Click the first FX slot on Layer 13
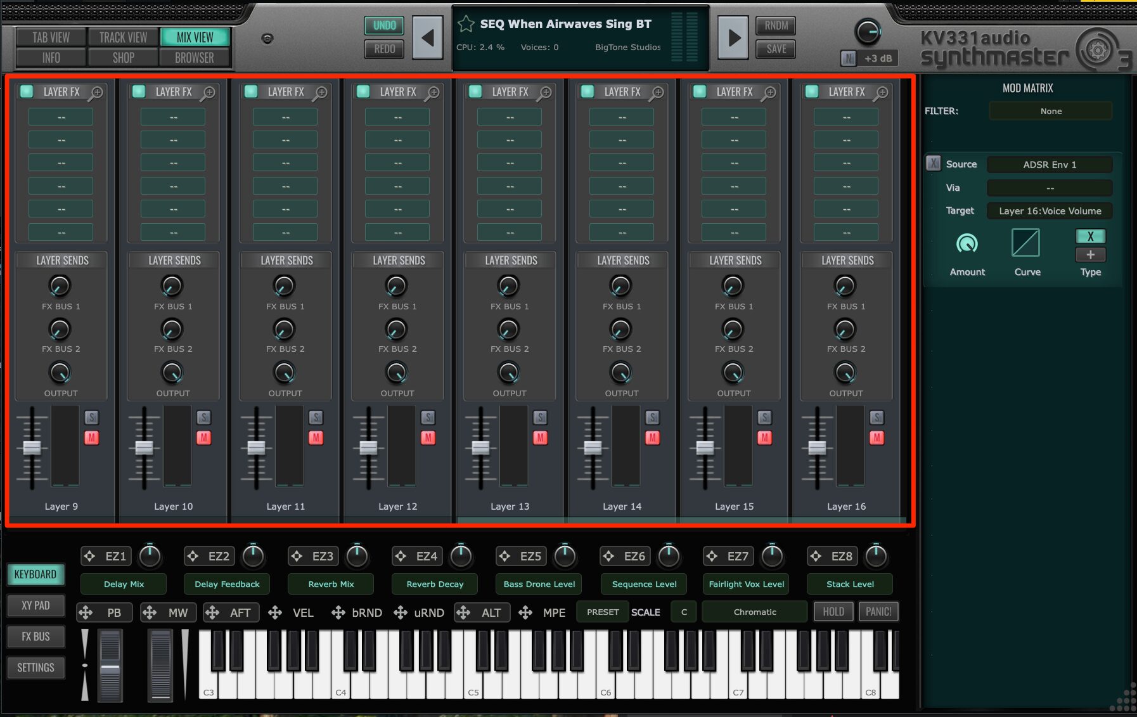1137x717 pixels. pyautogui.click(x=510, y=117)
